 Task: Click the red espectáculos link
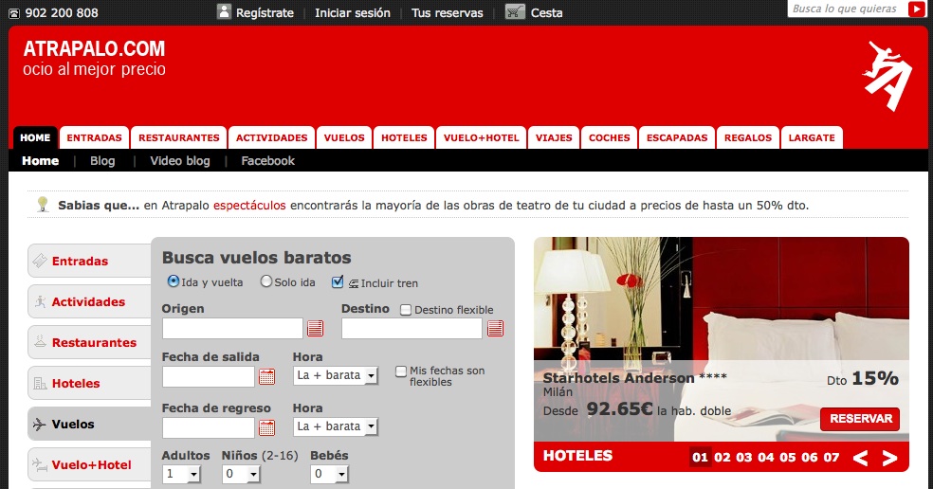(249, 206)
